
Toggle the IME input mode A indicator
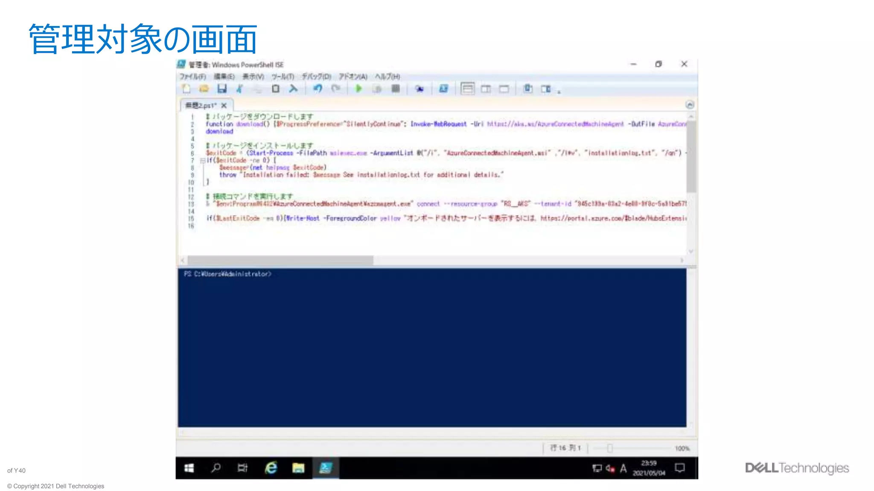pos(623,468)
